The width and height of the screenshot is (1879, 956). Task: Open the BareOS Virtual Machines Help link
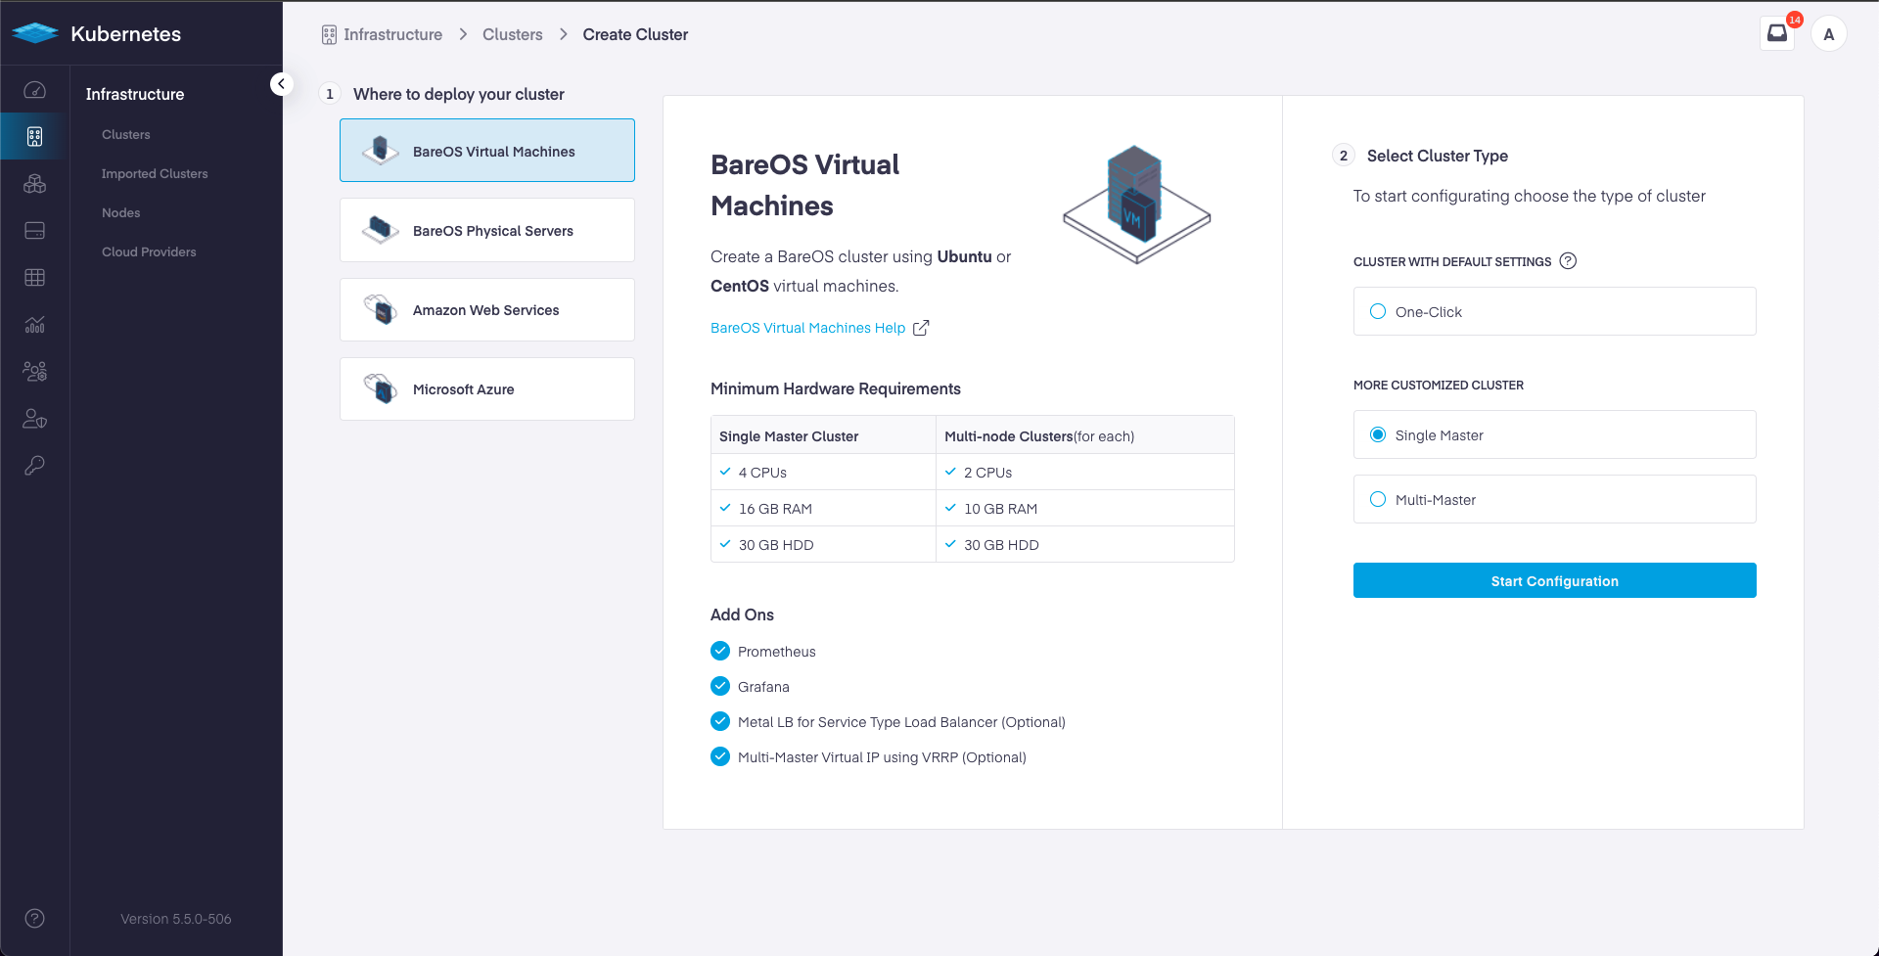(x=807, y=327)
